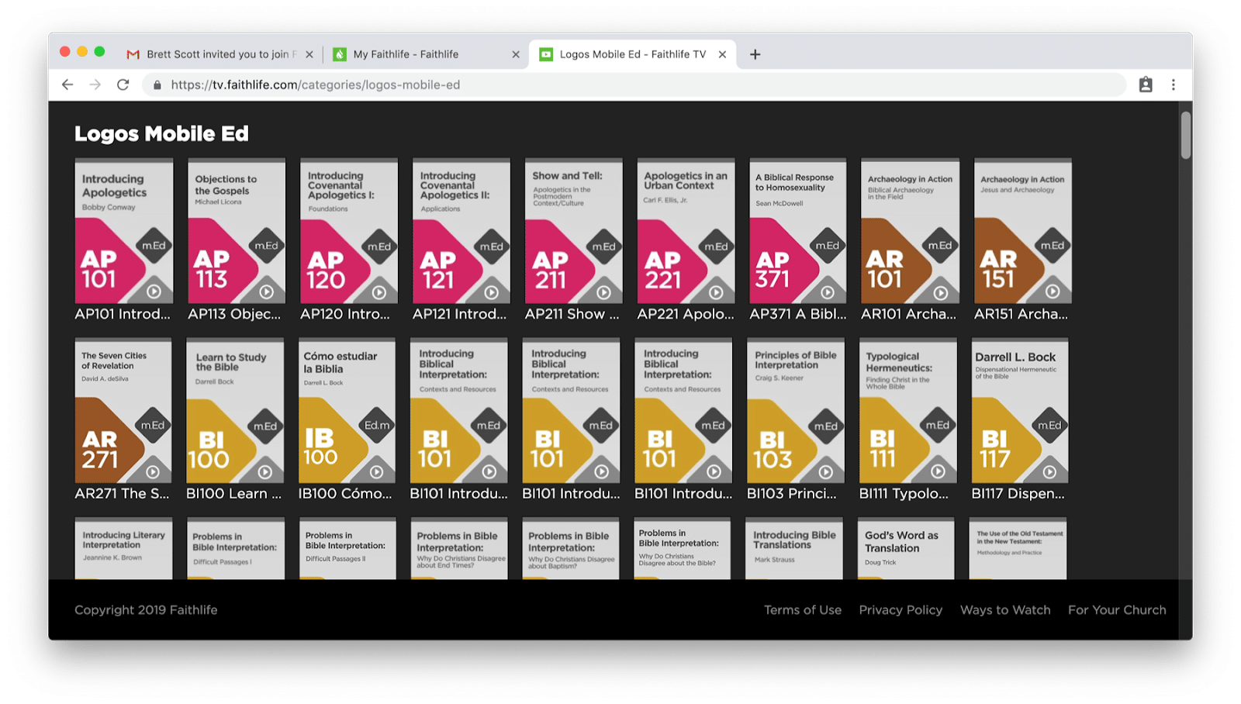Open AP371 A Bibl... course title

click(798, 314)
